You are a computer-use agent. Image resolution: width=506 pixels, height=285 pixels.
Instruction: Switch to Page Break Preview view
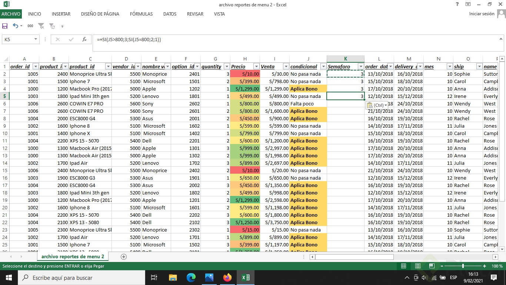click(x=432, y=266)
